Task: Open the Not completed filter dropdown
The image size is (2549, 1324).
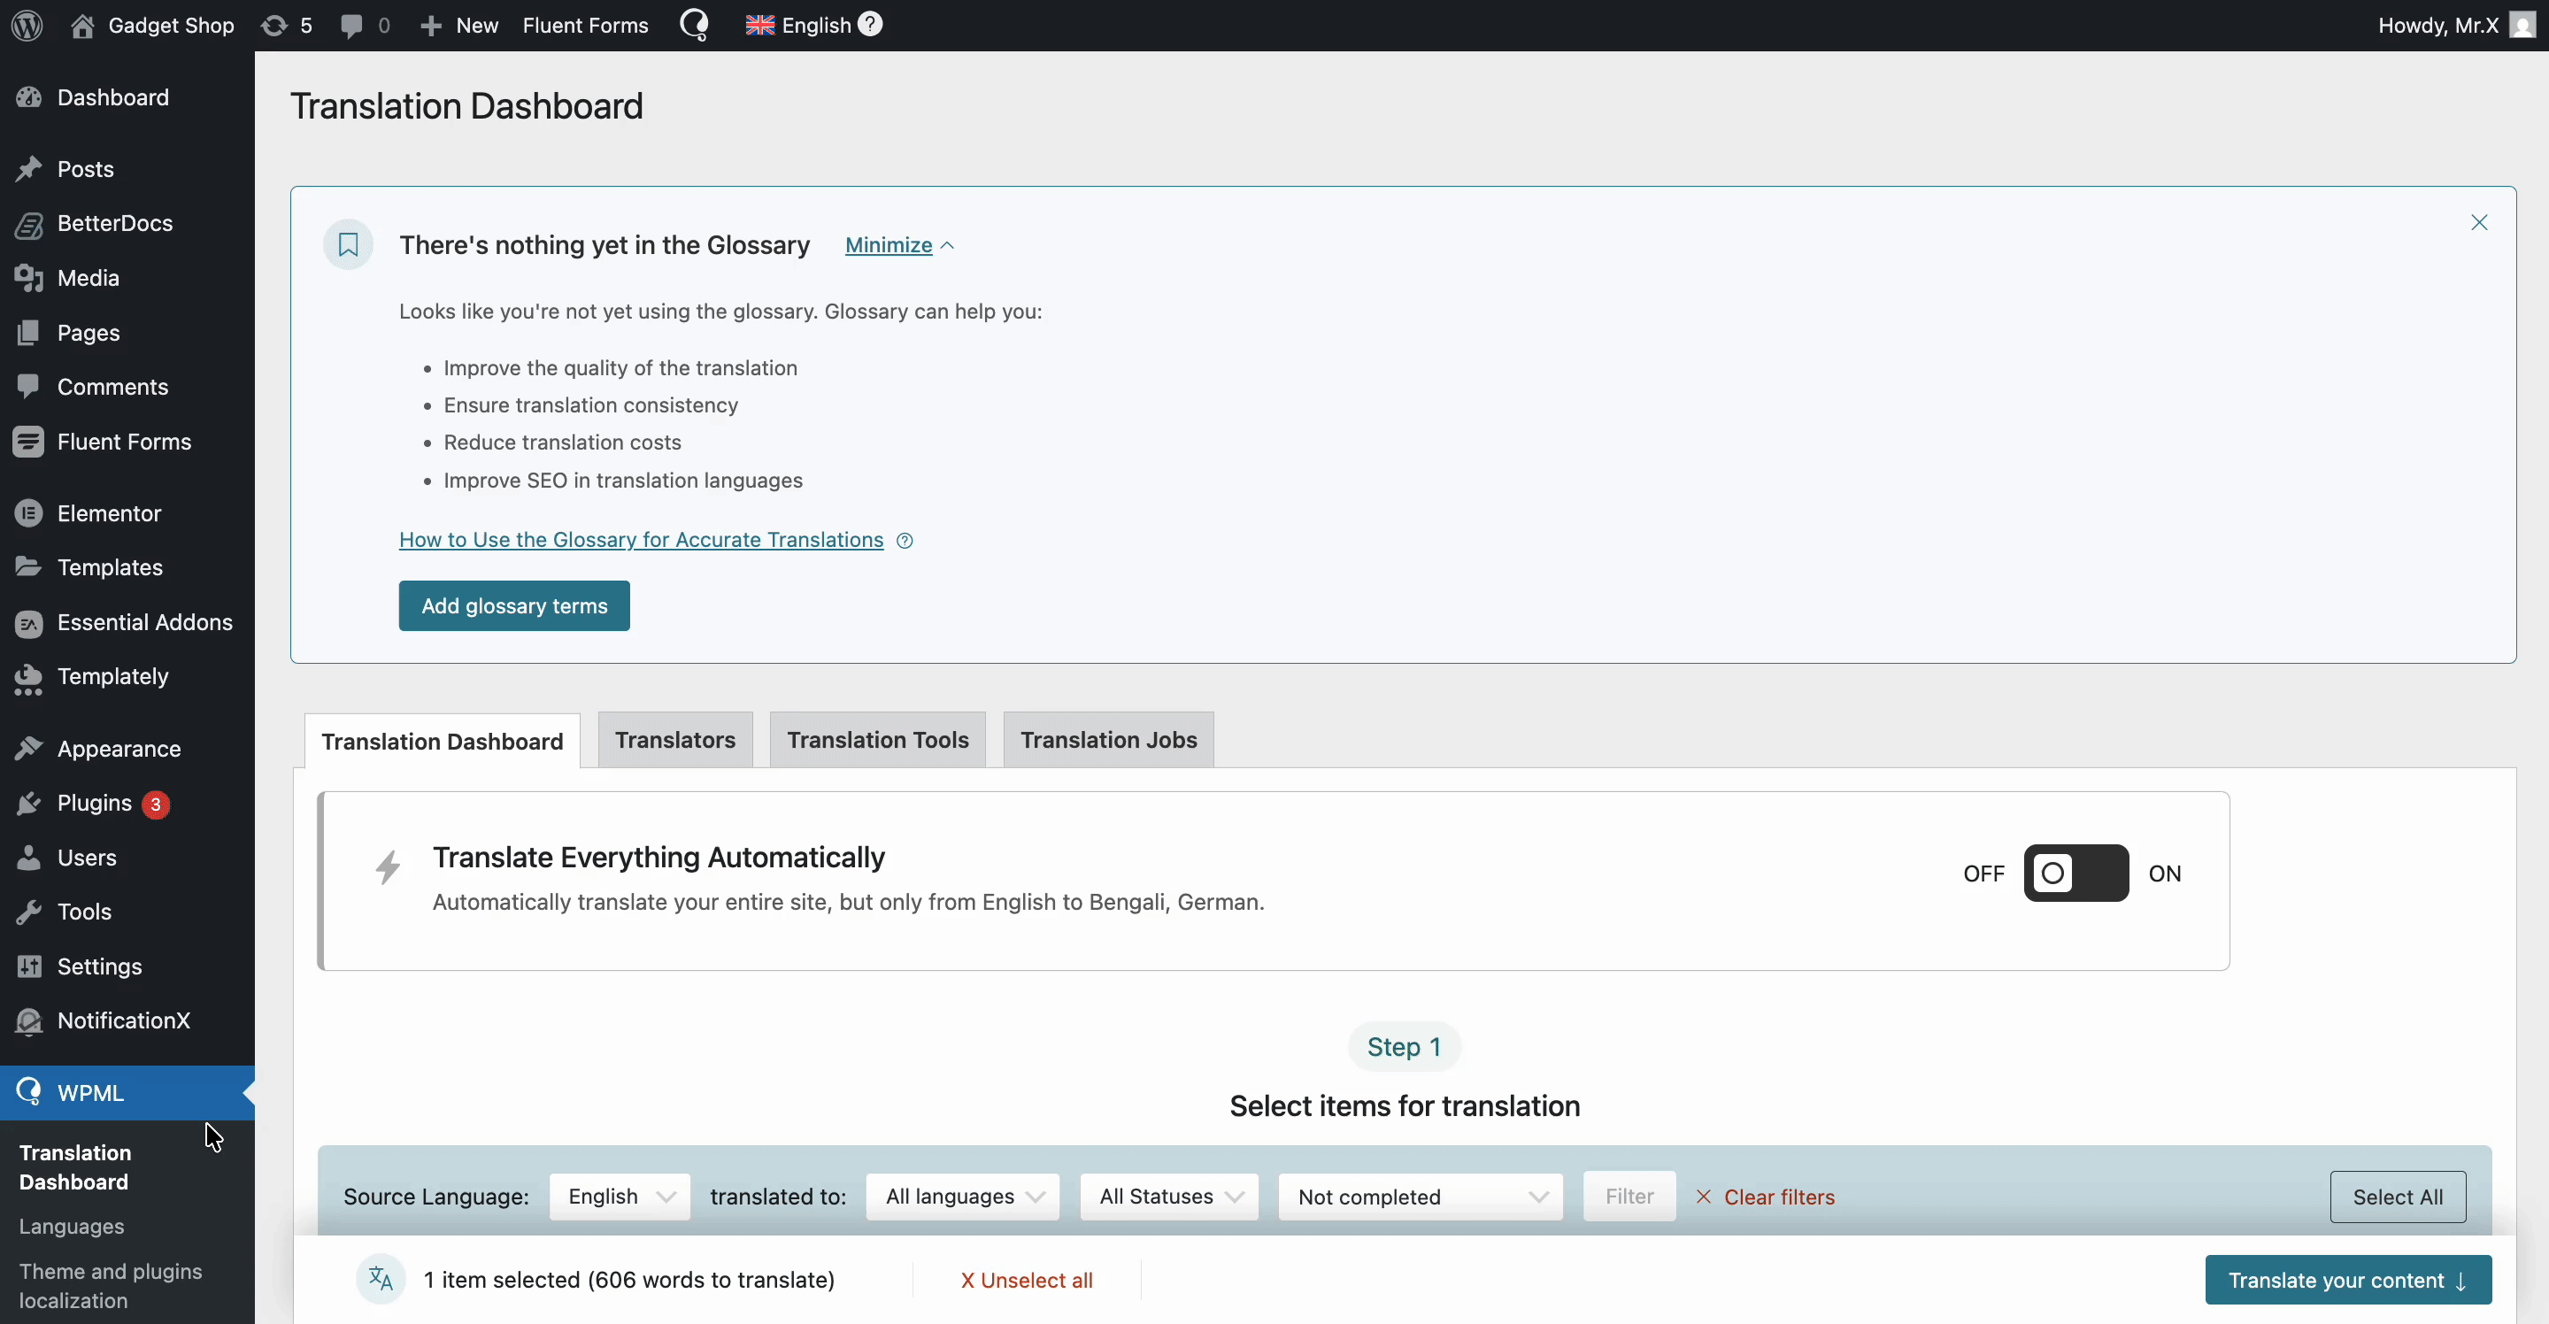Action: click(x=1421, y=1197)
